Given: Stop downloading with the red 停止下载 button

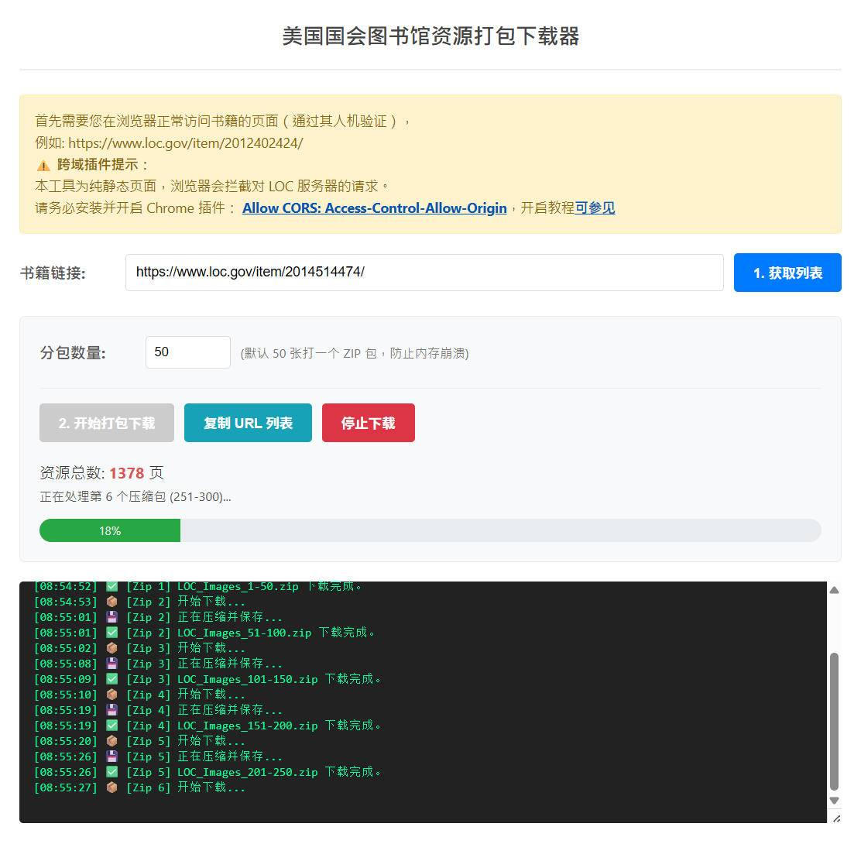Looking at the screenshot, I should point(368,423).
